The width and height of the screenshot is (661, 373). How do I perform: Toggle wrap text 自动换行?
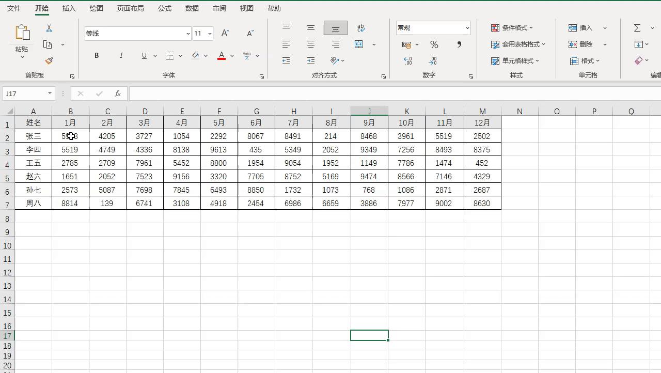(360, 27)
